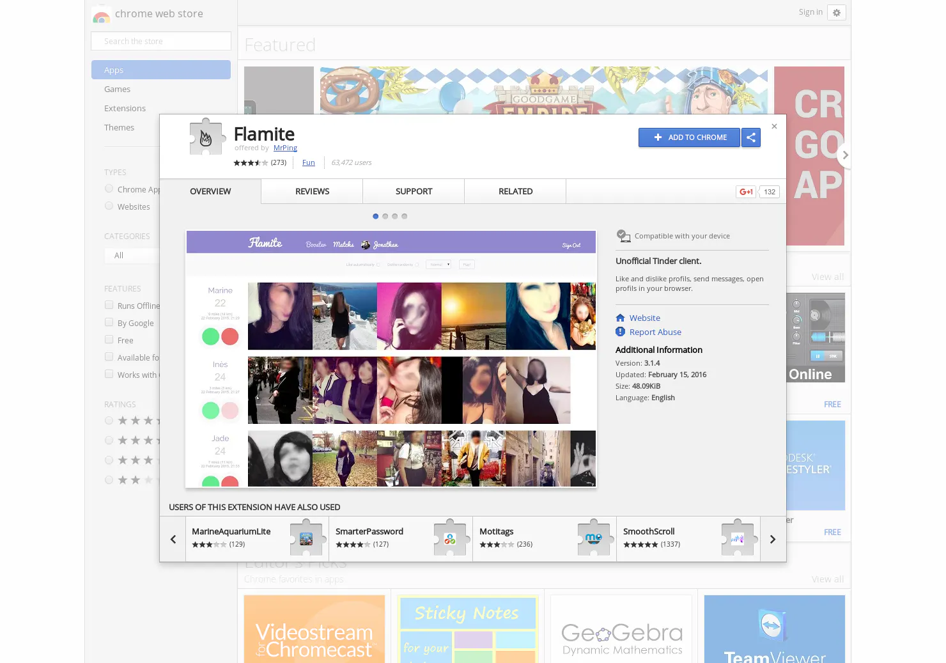
Task: Select the five-star rating radio button
Action: (109, 421)
